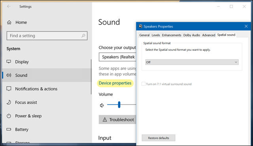Switch to the Advanced tab
Image resolution: width=253 pixels, height=146 pixels.
209,35
